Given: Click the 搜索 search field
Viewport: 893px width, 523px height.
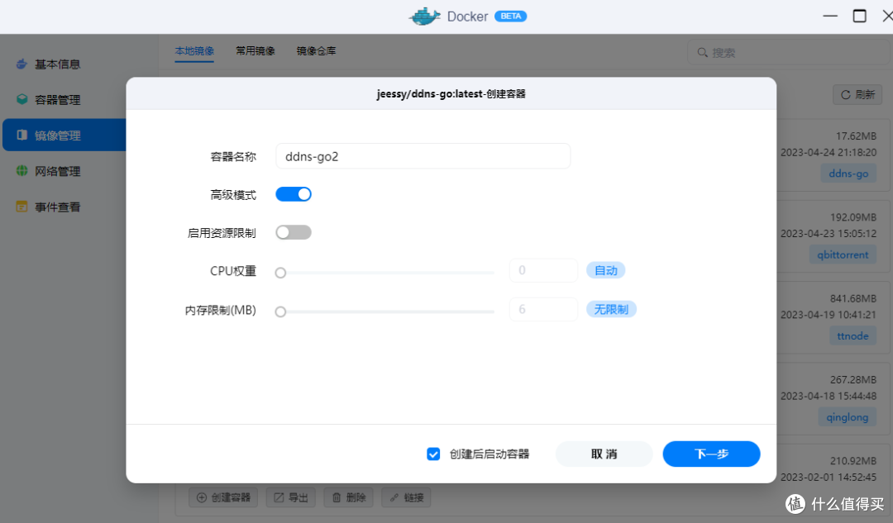Looking at the screenshot, I should tap(789, 52).
